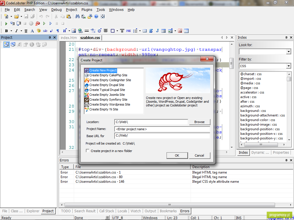The height and width of the screenshot is (220, 294).
Task: Apply Bold with the B icon
Action: point(6,31)
